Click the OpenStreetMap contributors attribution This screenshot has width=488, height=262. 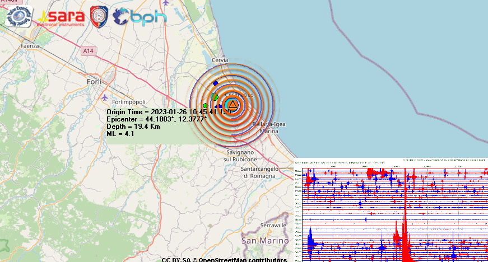(224, 259)
